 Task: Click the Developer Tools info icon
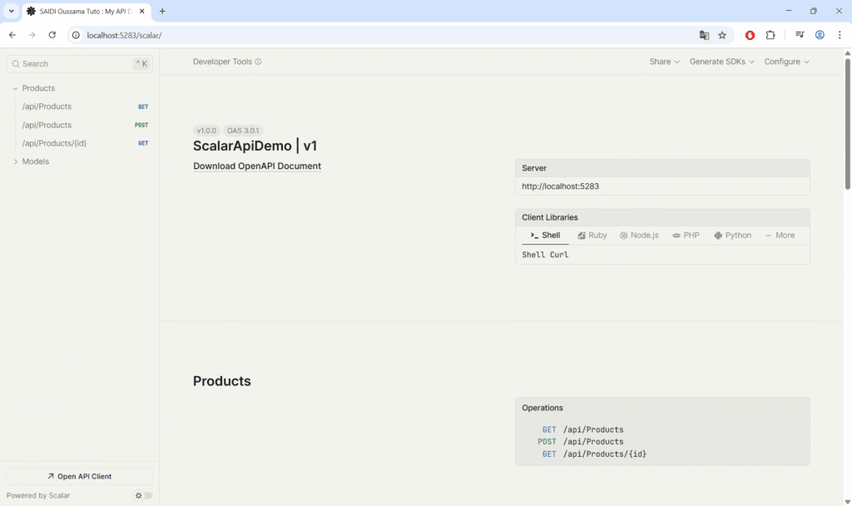(258, 62)
